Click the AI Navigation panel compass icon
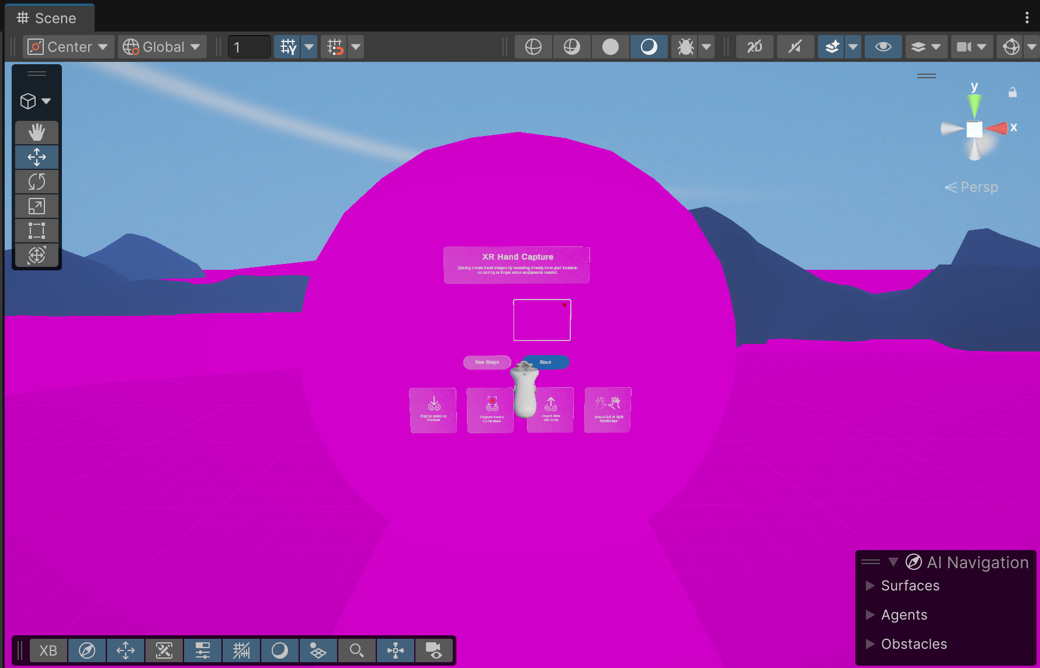 (x=914, y=562)
